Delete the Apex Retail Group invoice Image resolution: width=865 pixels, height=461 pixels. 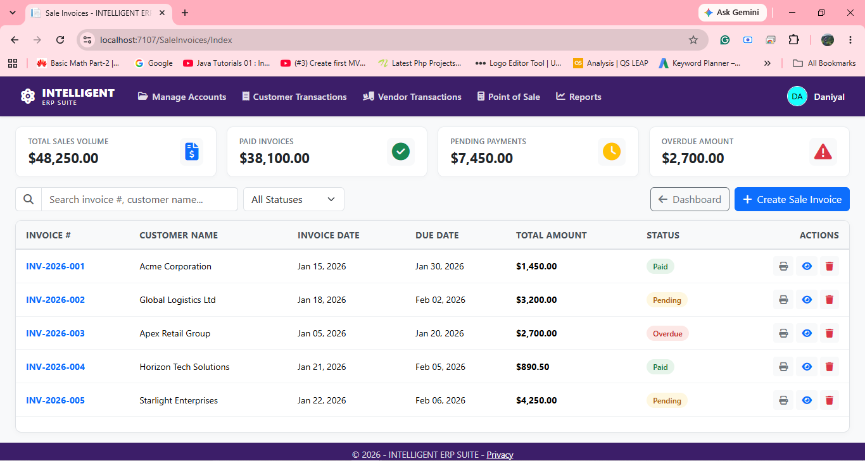click(x=829, y=333)
